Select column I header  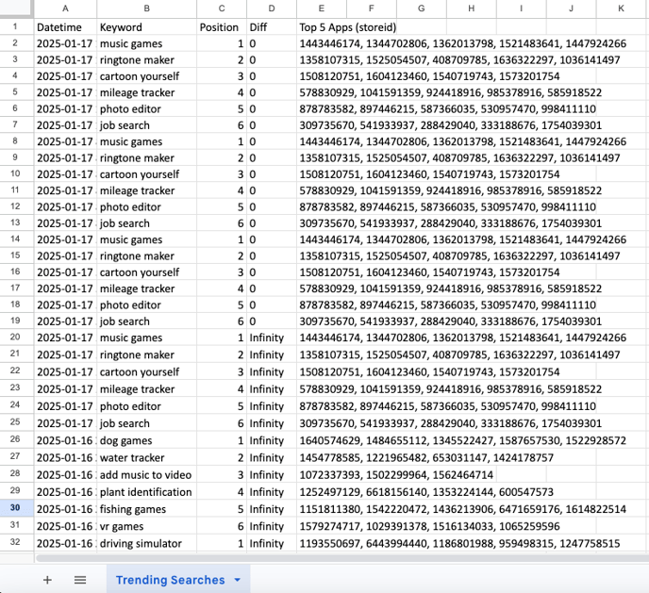(x=521, y=8)
